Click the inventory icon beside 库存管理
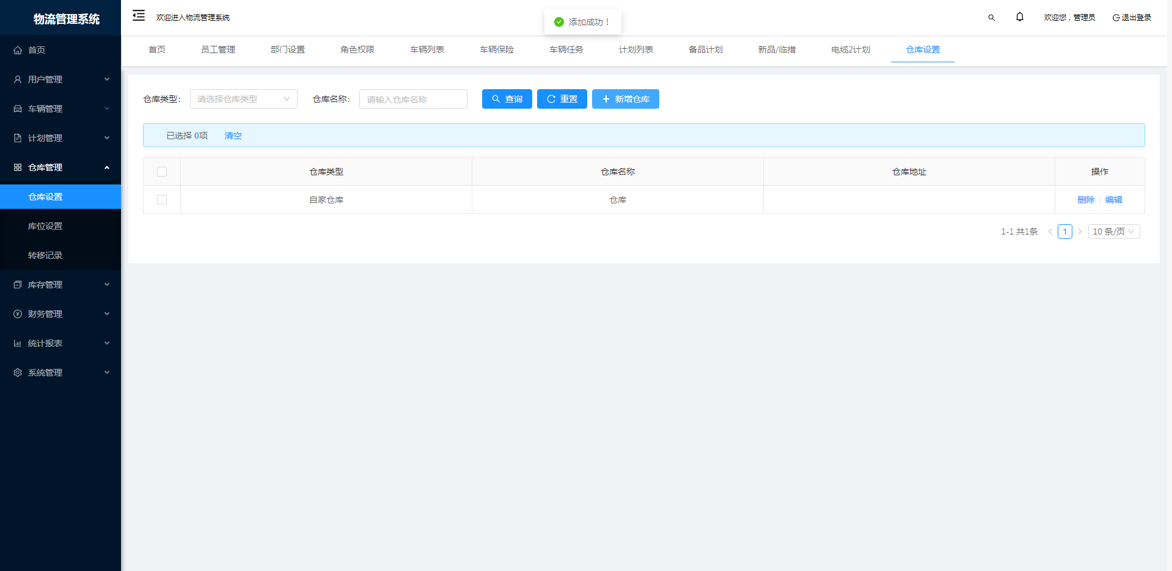Viewport: 1172px width, 571px height. pos(18,285)
